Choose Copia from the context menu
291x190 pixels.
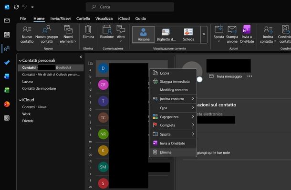tap(173, 73)
